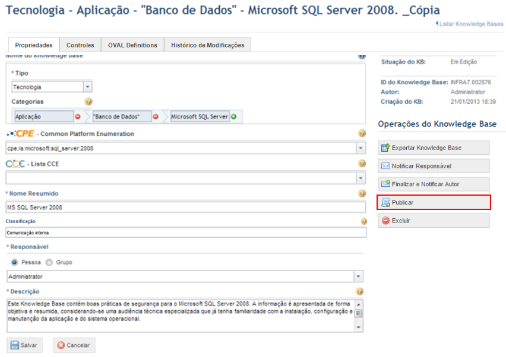This screenshot has height=357, width=506.
Task: Click the 'Em Edição' status text
Action: point(464,62)
